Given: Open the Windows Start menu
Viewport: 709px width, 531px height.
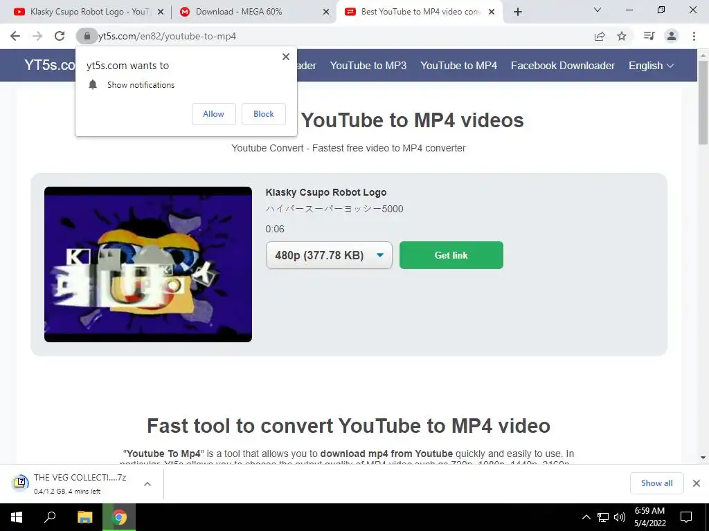Looking at the screenshot, I should point(17,517).
